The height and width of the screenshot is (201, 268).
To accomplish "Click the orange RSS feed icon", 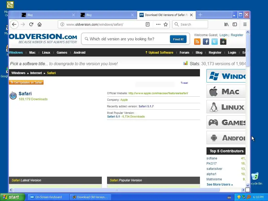I will tap(197, 42).
